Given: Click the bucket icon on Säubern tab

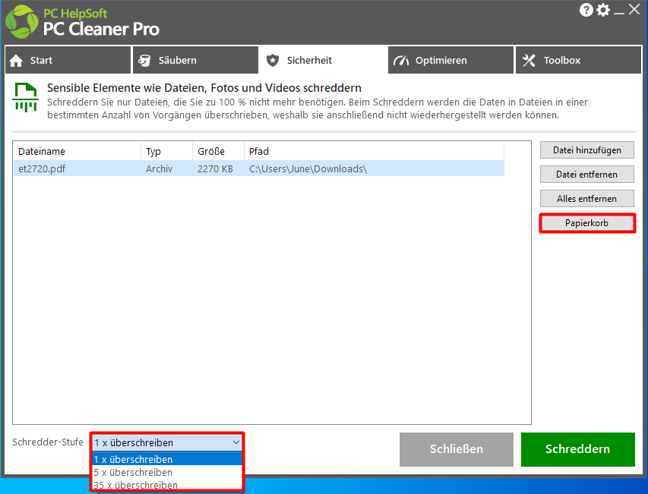Looking at the screenshot, I should (144, 61).
